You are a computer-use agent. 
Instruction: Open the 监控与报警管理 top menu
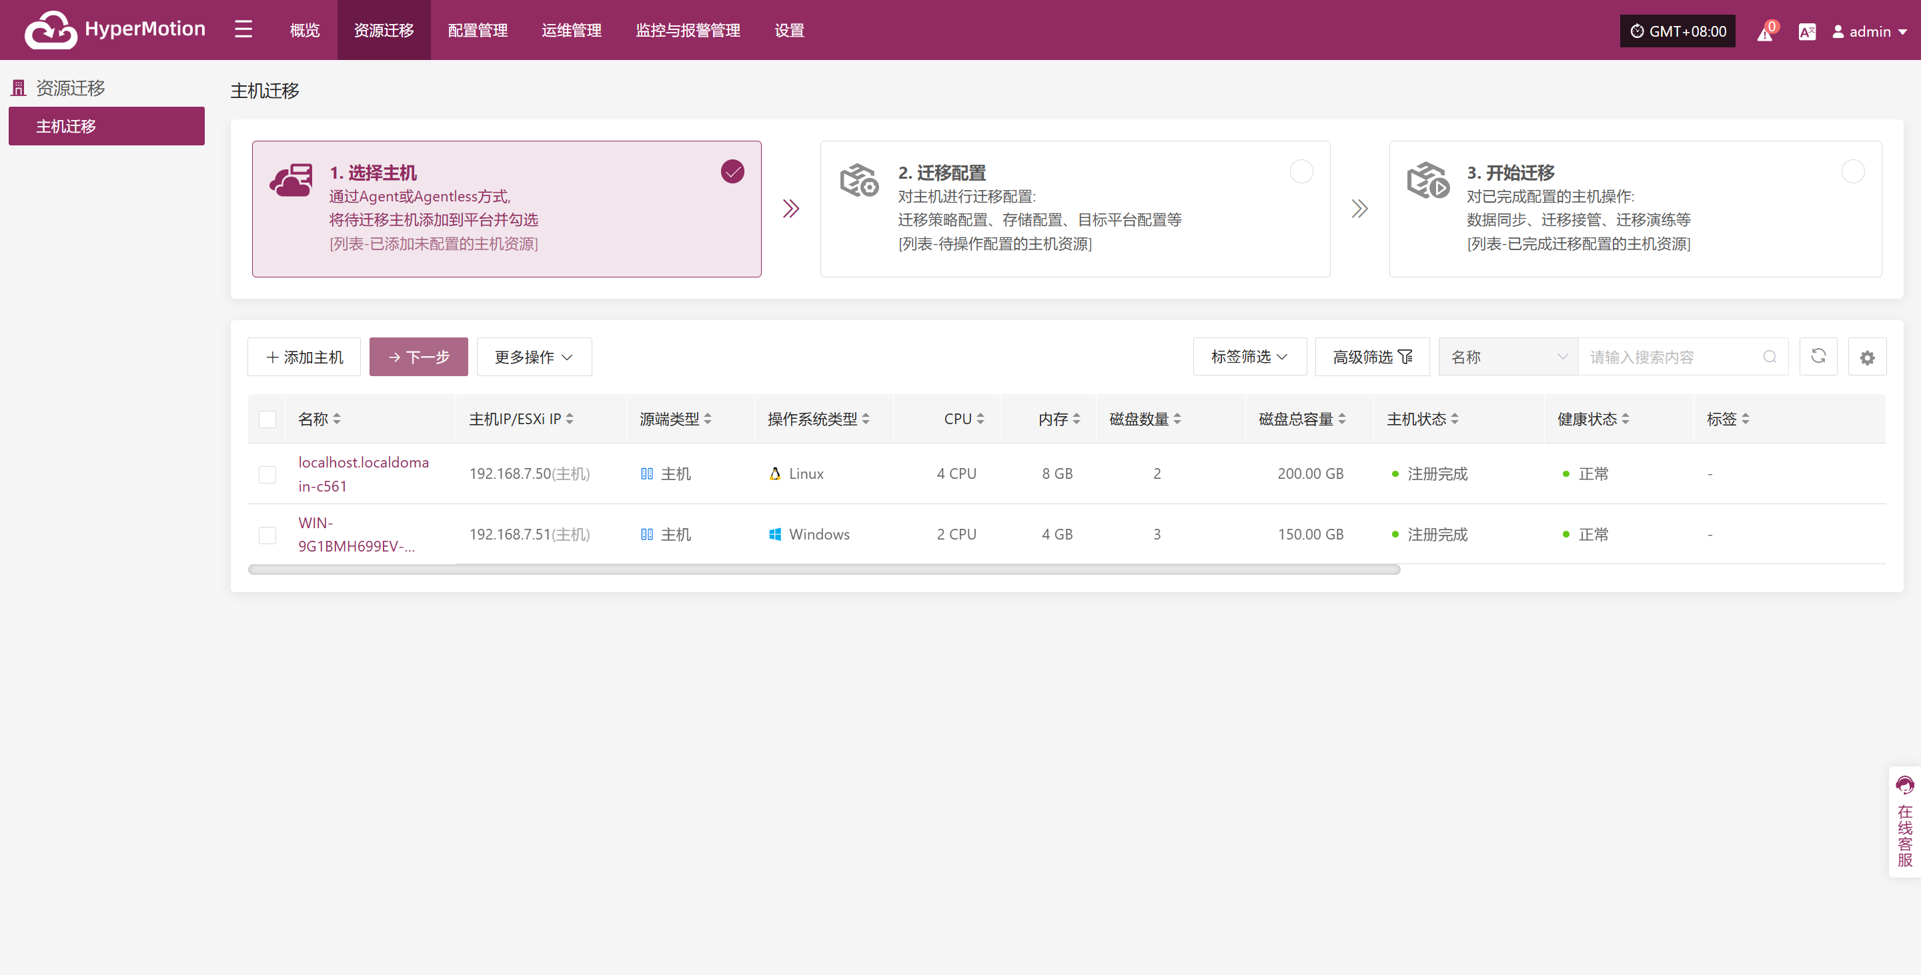point(688,30)
